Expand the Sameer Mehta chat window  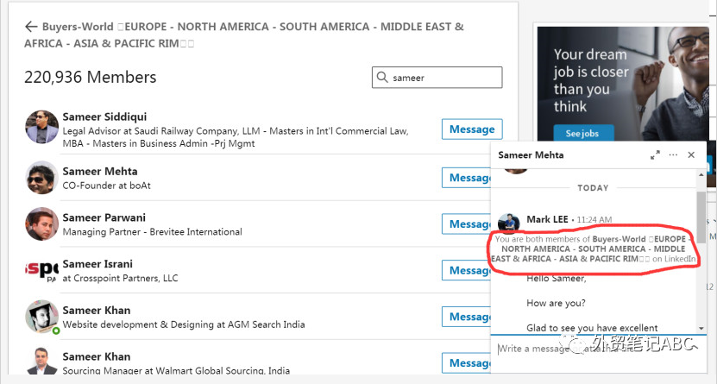coord(655,155)
